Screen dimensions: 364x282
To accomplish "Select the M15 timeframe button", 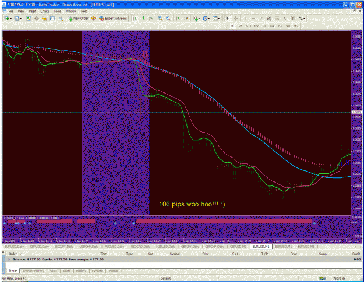I will click(248, 26).
